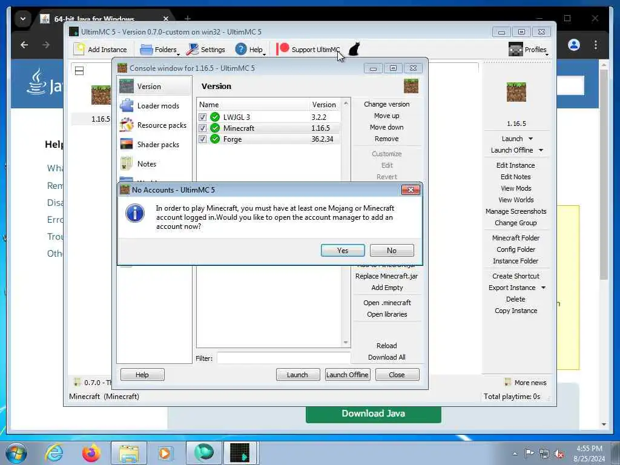This screenshot has width=620, height=465.
Task: Click Launch button in console window
Action: 298,374
